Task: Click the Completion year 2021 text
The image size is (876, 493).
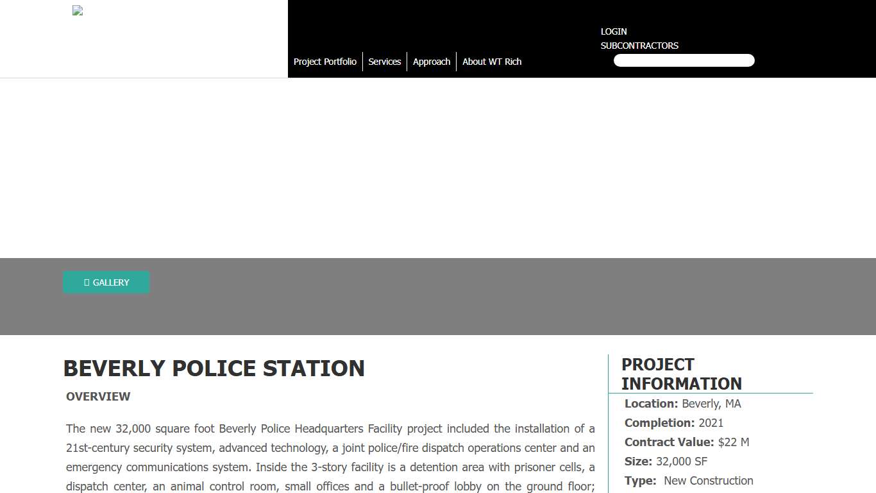Action: [x=712, y=423]
